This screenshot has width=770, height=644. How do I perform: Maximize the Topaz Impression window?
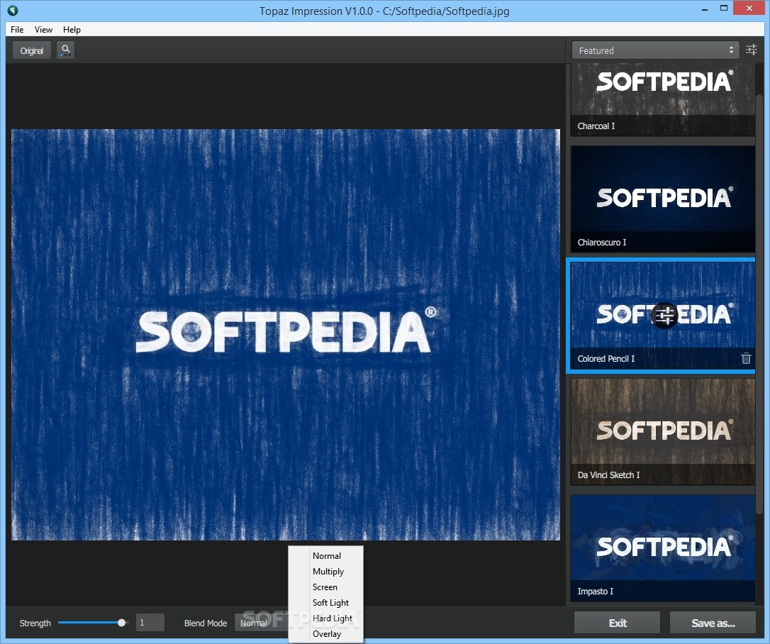[x=724, y=9]
